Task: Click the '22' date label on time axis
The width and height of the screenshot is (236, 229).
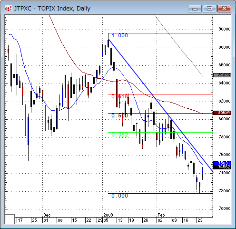Action: tap(88, 220)
